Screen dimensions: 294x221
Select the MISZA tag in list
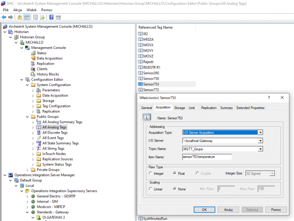pos(148,40)
